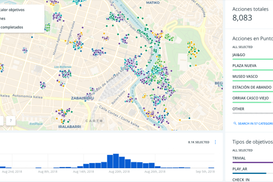Viewport: 273px width, 182px height.
Task: Click the search magnifier icon for categories
Action: (235, 123)
